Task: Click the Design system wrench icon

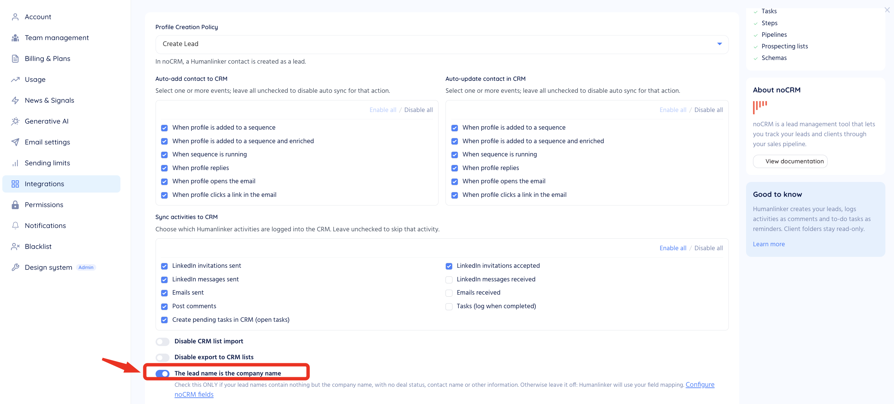Action: 15,267
